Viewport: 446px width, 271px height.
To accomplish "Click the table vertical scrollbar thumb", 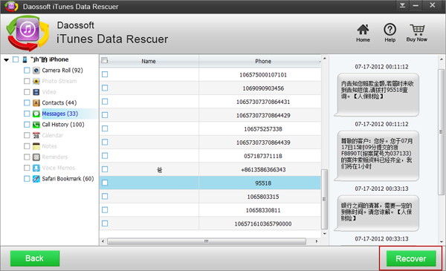I will tap(324, 199).
